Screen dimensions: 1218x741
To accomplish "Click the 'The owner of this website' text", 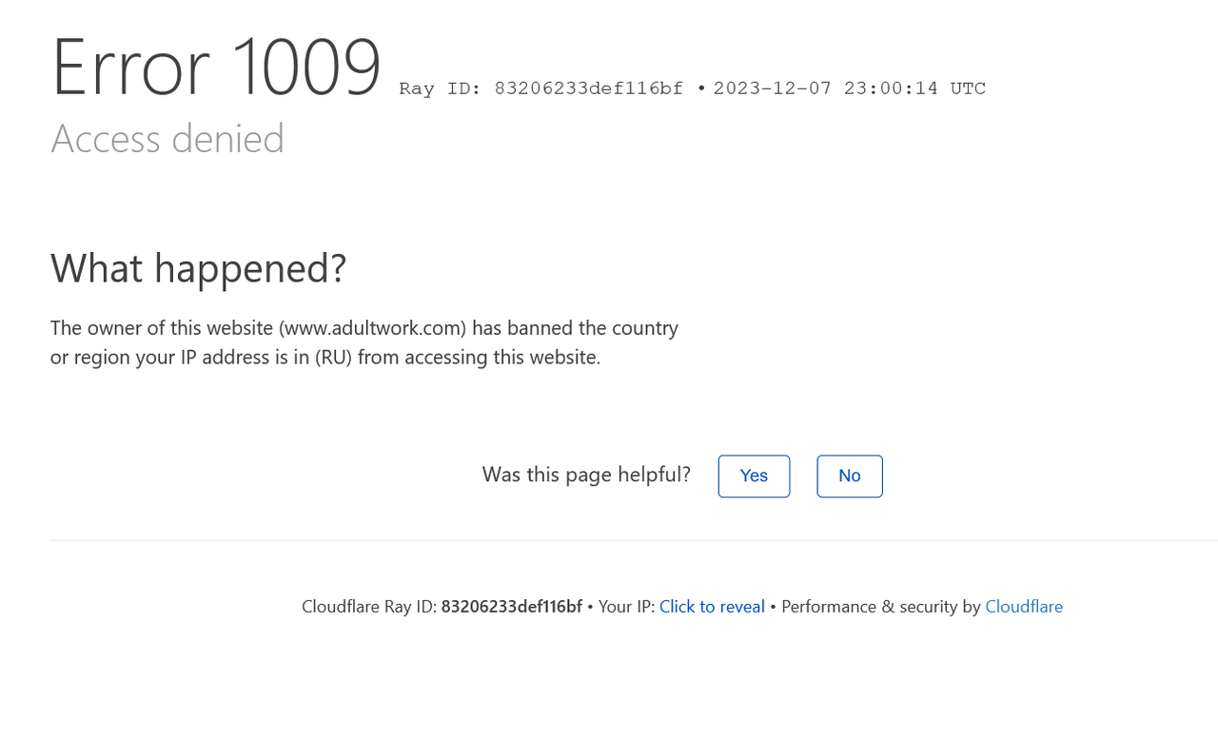I will coord(162,328).
